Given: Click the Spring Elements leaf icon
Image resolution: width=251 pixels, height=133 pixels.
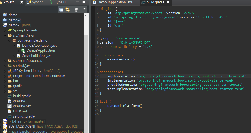Looking at the screenshot, I should click(x=10, y=30).
